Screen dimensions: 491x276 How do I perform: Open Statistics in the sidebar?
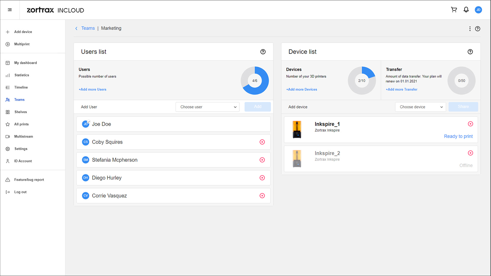(x=22, y=75)
